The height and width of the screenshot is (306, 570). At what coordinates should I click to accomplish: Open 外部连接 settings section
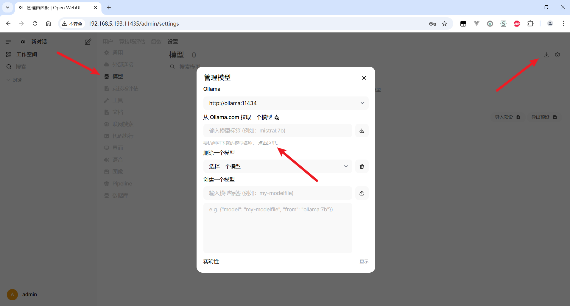[119, 65]
